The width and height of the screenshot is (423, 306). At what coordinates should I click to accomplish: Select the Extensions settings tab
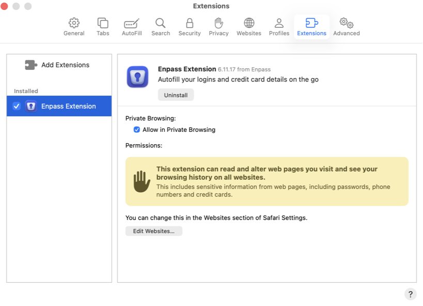point(311,27)
